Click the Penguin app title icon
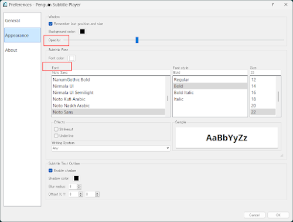This screenshot has height=222, width=293. pyautogui.click(x=5, y=5)
